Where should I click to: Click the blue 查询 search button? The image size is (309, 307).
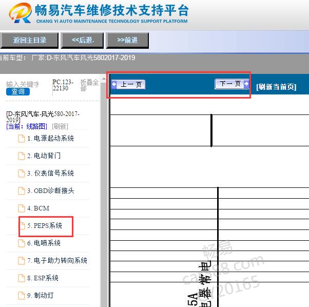(18, 91)
